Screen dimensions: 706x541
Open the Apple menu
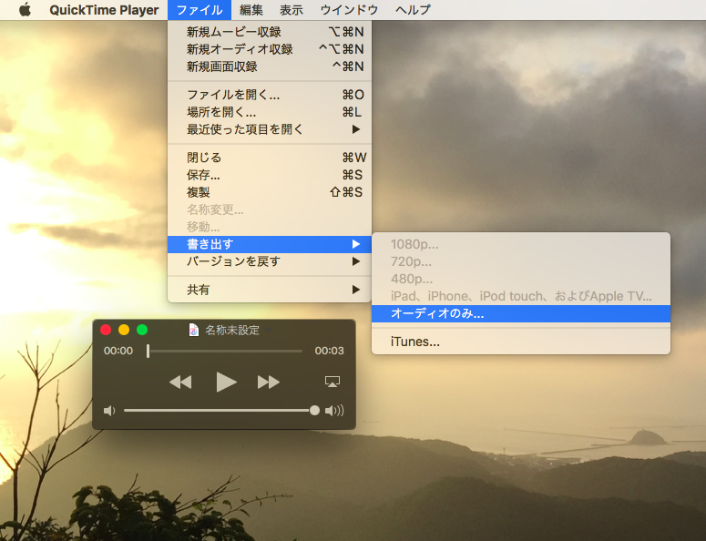point(26,9)
